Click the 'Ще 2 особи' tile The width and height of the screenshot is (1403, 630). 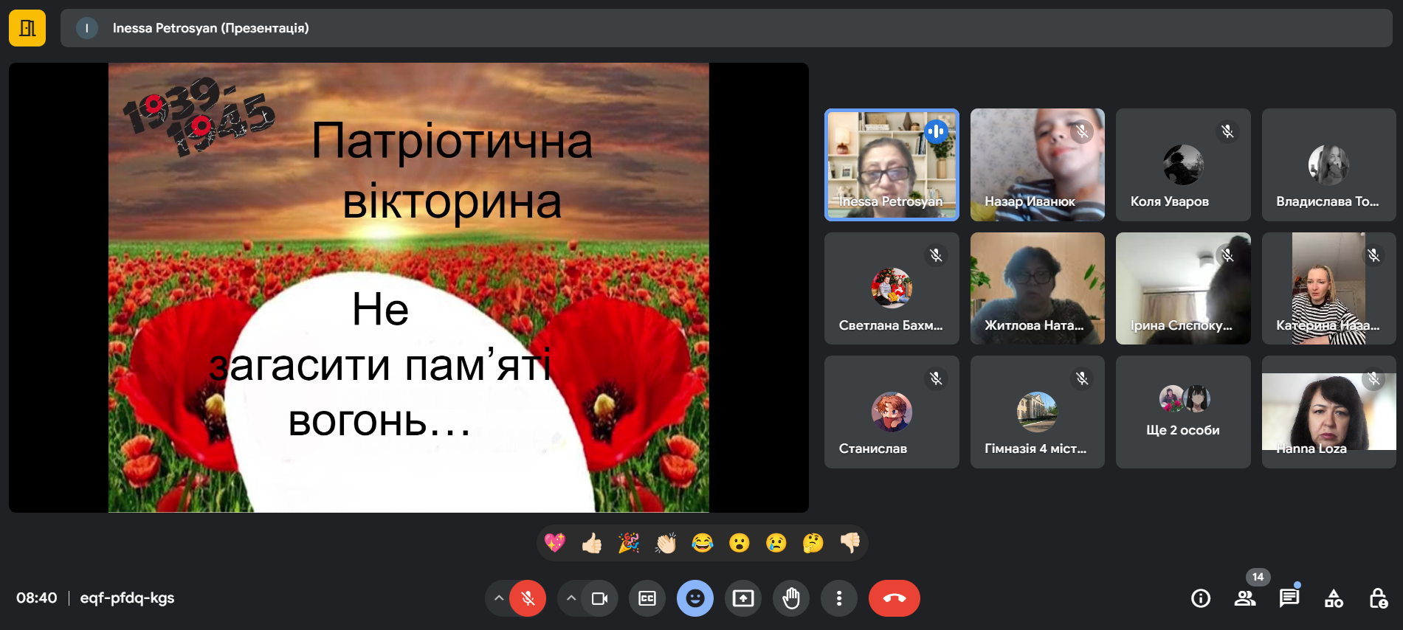pos(1183,412)
